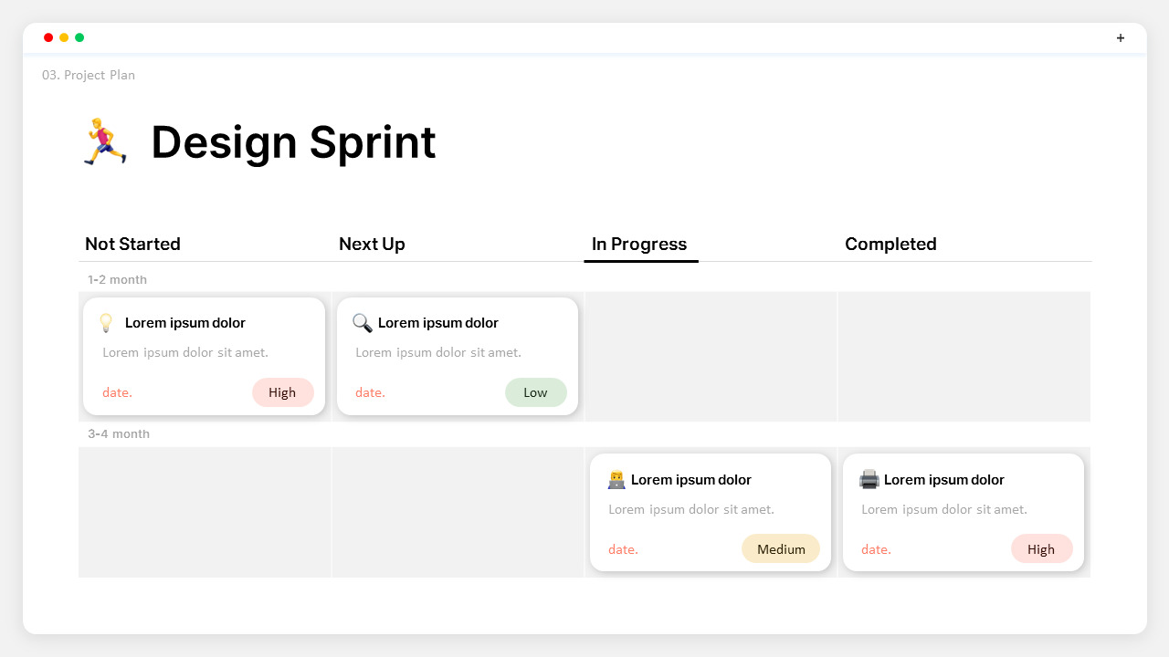
Task: Toggle the Medium priority badge on the In Progress card
Action: tap(781, 548)
